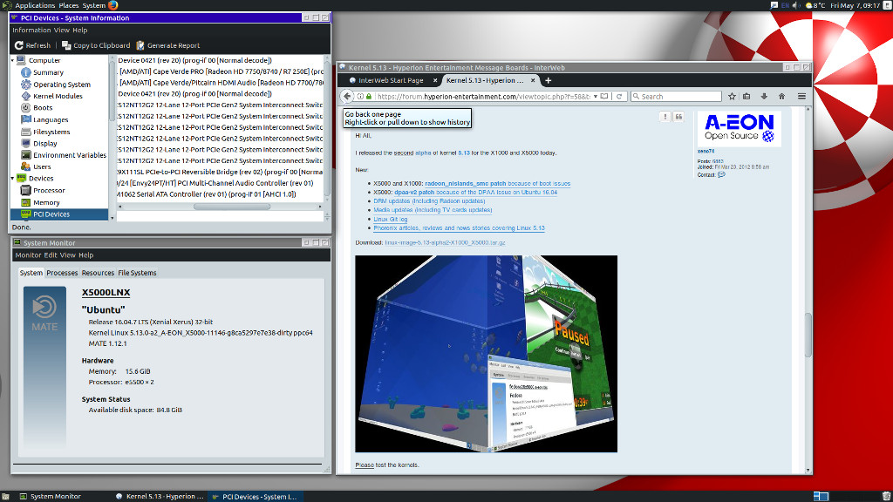The image size is (893, 502).
Task: Click the show desktop icon in bottom panel
Action: (x=5, y=496)
